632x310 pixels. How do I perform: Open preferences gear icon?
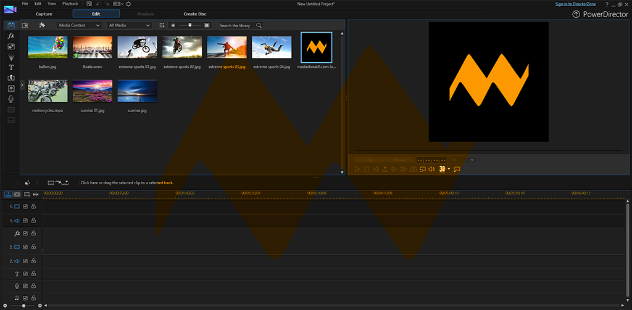click(128, 4)
